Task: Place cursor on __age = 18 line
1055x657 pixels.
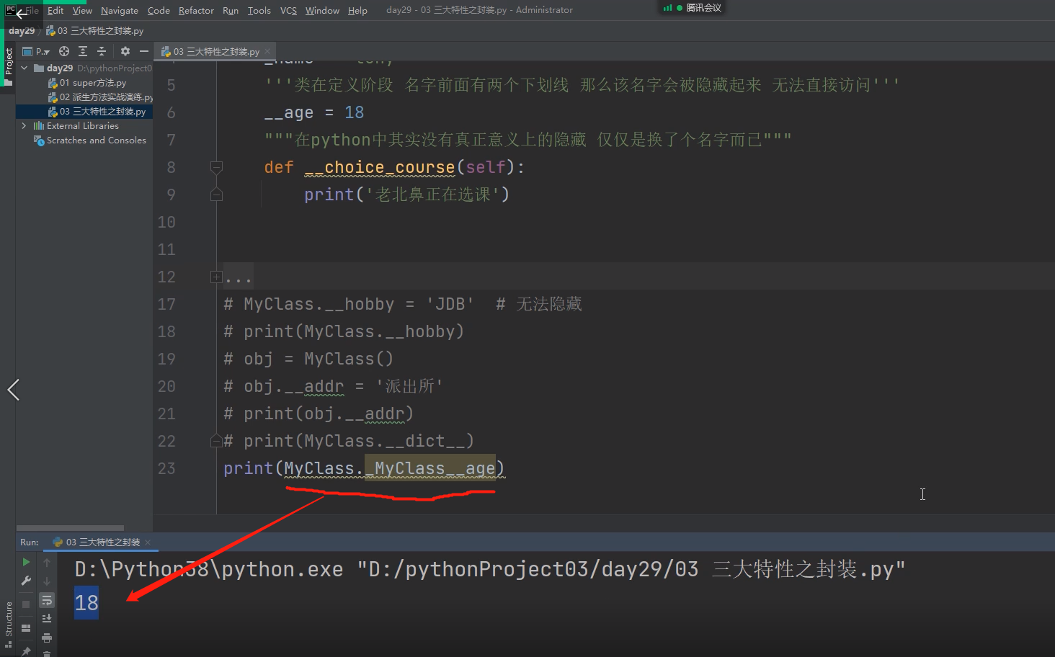Action: 314,113
